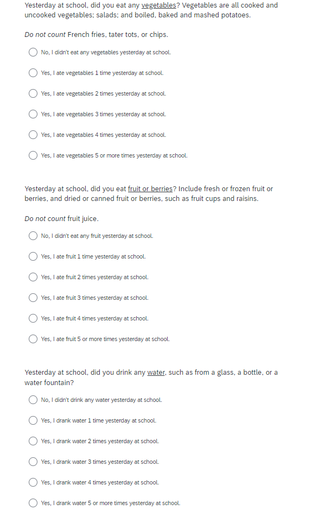Click the underlined 'fruit or berries' text
The height and width of the screenshot is (529, 332).
(x=150, y=189)
